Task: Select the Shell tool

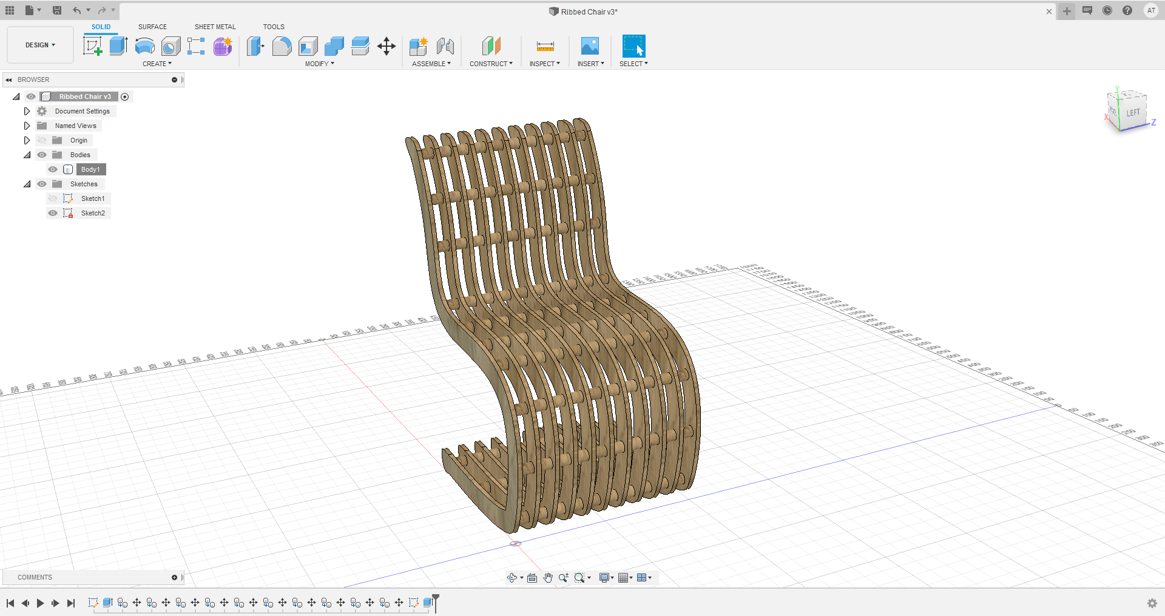Action: (x=308, y=46)
